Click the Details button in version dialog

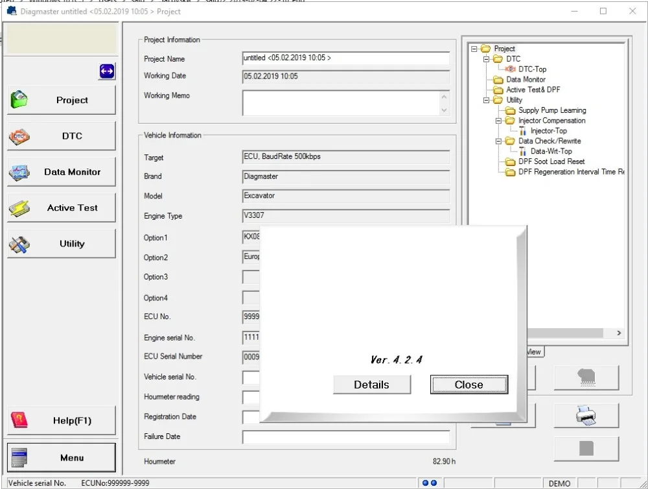pos(371,385)
